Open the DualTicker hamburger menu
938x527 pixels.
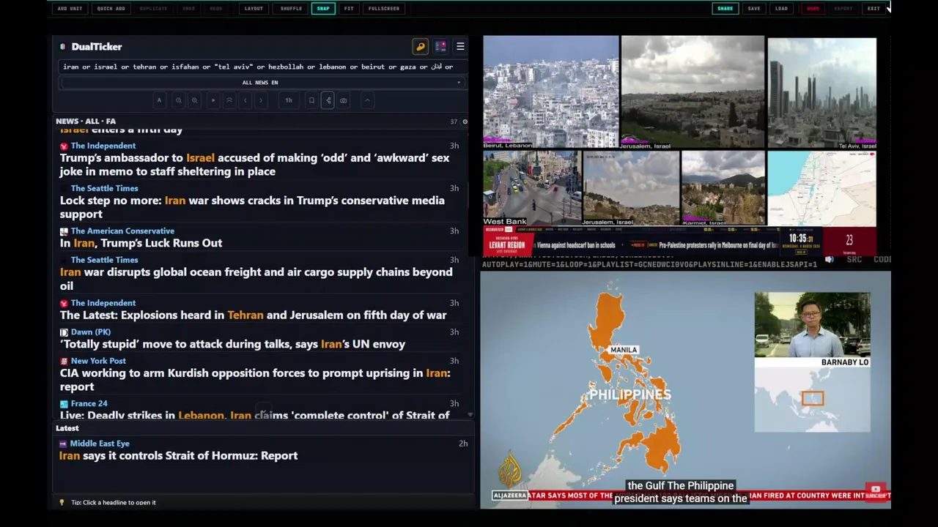coord(460,47)
